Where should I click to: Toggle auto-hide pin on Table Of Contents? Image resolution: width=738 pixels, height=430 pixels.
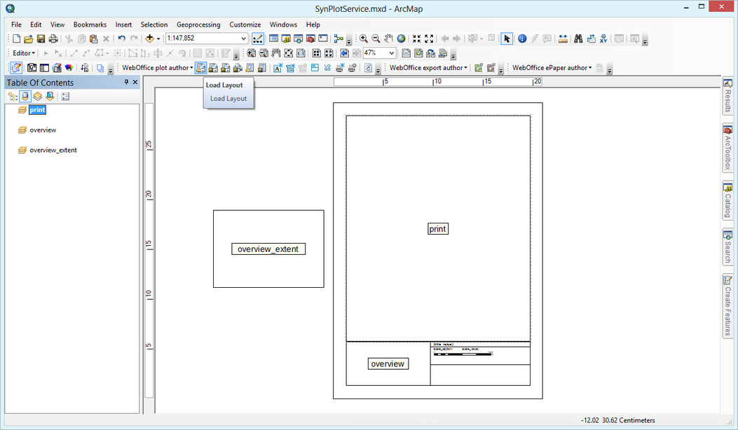127,82
